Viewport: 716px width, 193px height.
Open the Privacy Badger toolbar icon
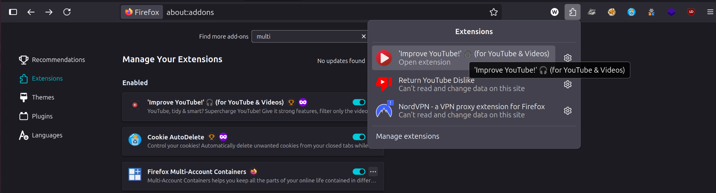click(x=592, y=12)
